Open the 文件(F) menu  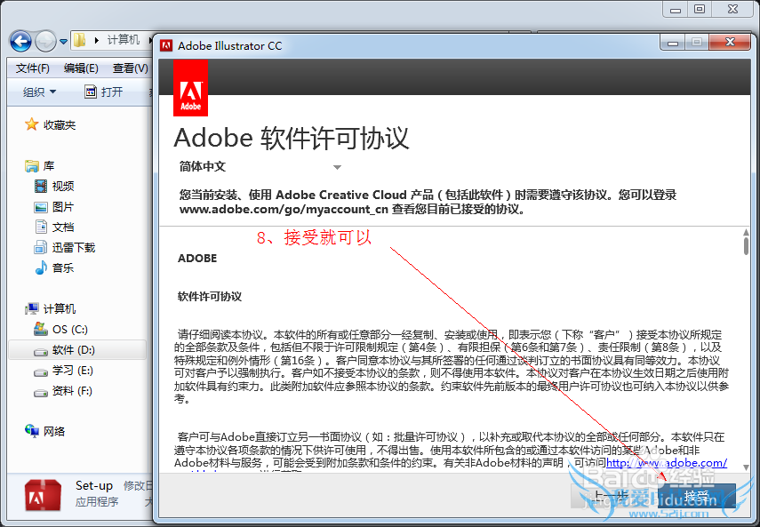pyautogui.click(x=33, y=68)
